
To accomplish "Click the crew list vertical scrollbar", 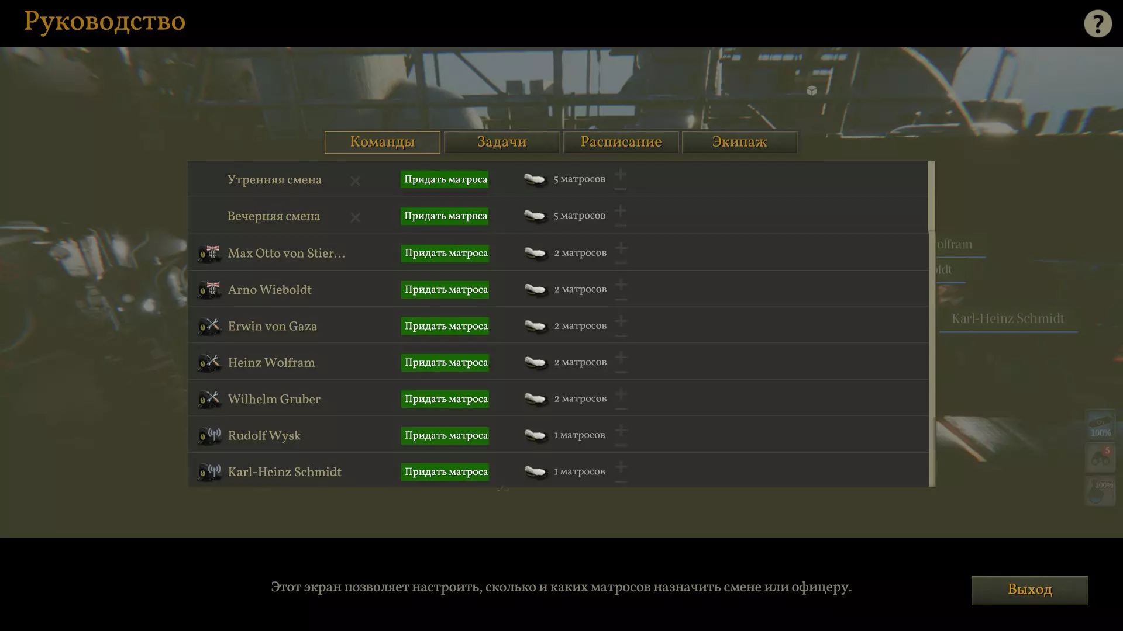I will (x=932, y=197).
